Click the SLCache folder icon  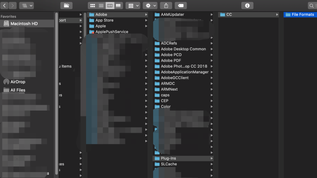(157, 164)
